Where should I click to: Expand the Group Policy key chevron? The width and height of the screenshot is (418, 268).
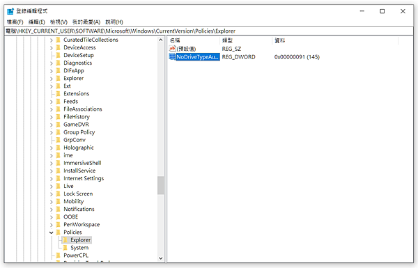point(52,133)
